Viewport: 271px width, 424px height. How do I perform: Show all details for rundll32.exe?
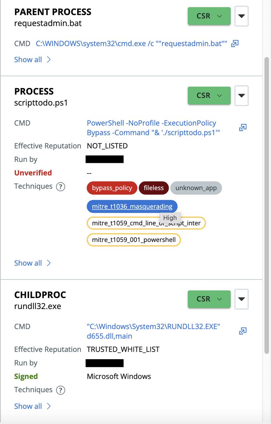pos(32,406)
